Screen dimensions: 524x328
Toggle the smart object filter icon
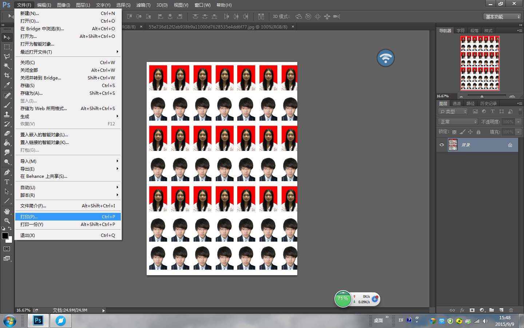coord(511,112)
